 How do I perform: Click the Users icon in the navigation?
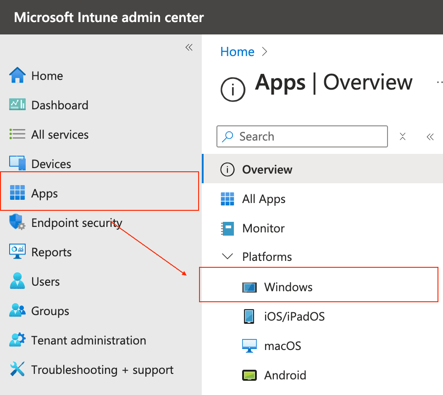click(x=17, y=281)
